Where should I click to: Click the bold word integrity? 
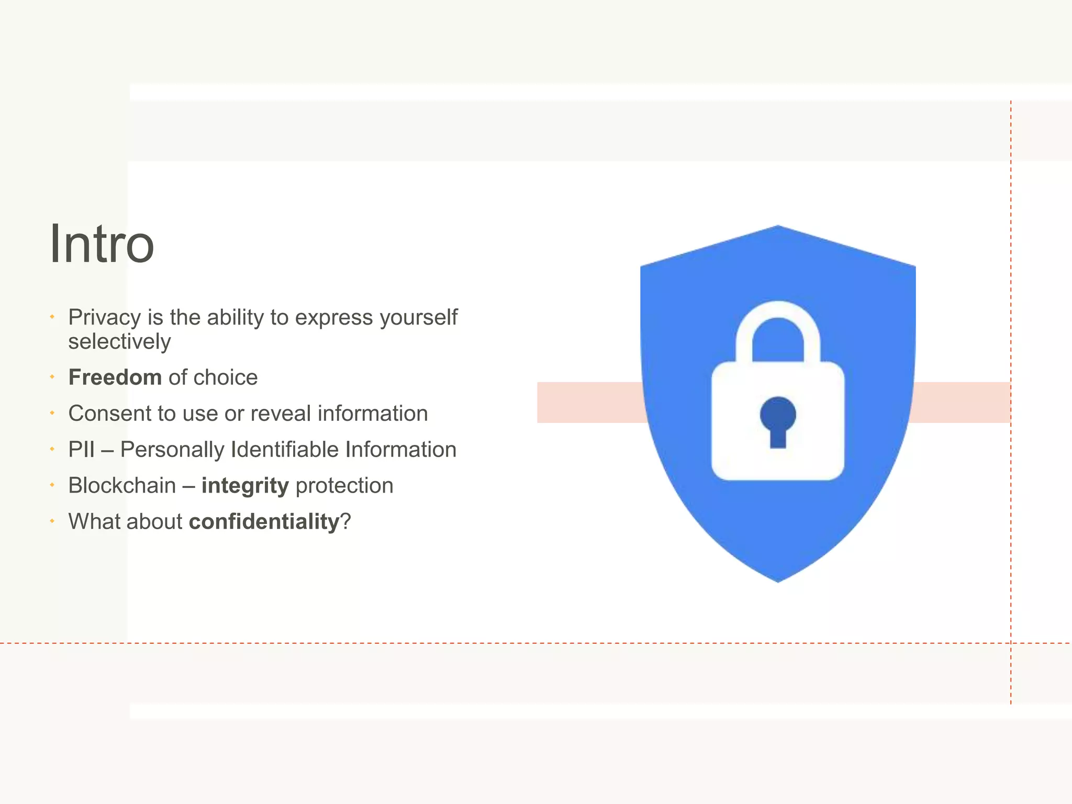click(x=245, y=486)
